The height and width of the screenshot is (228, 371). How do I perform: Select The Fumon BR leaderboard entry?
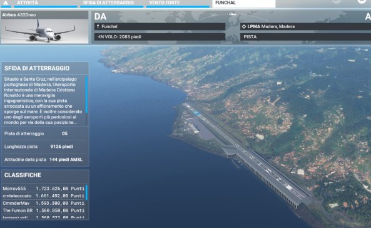[x=44, y=210]
